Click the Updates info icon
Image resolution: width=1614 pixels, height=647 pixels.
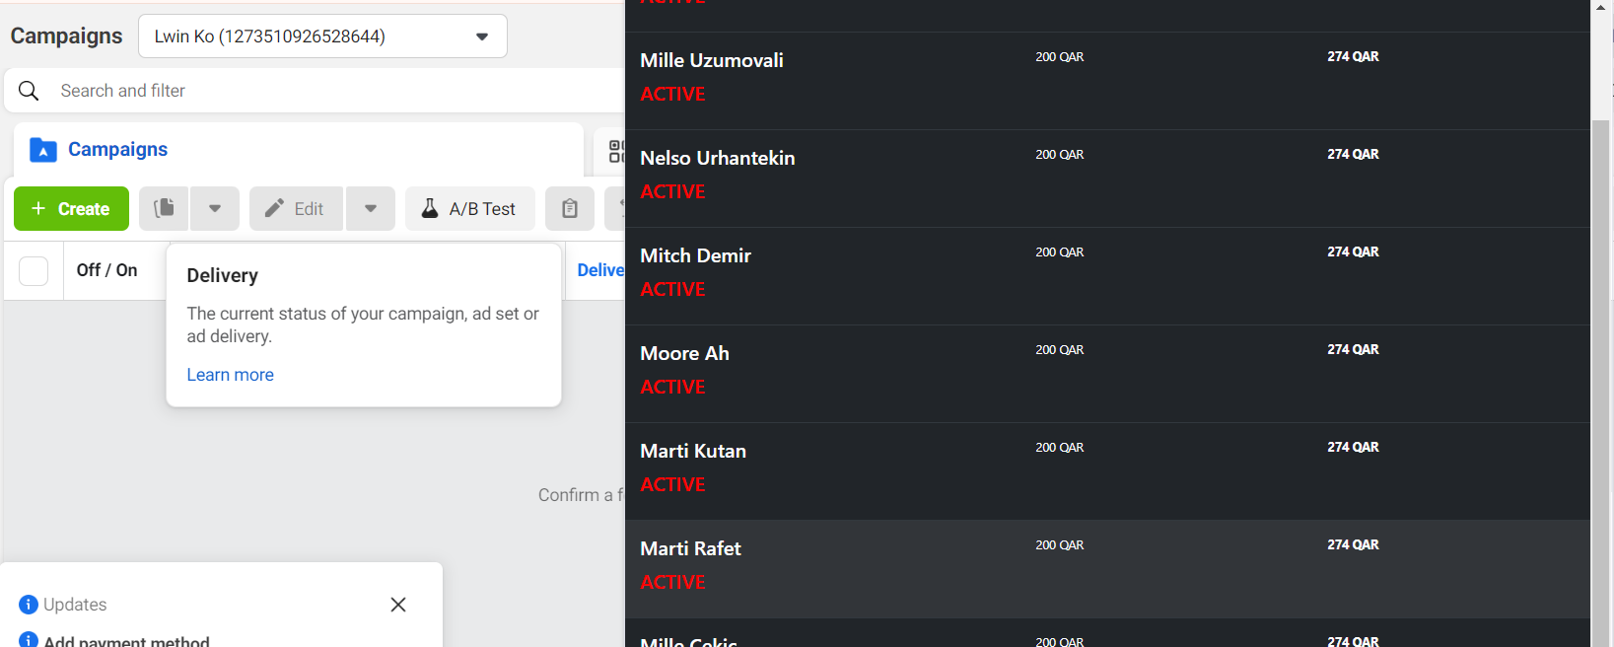(x=29, y=605)
